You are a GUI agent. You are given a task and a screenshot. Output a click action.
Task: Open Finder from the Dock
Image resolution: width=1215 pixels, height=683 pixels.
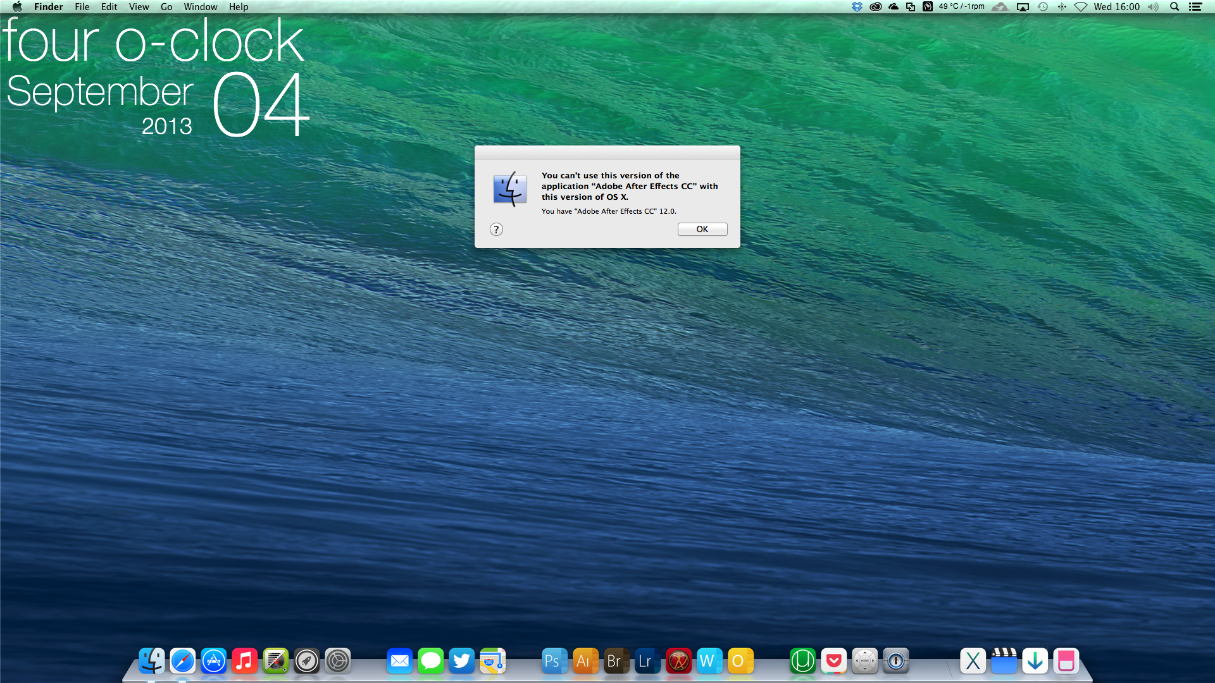tap(152, 661)
